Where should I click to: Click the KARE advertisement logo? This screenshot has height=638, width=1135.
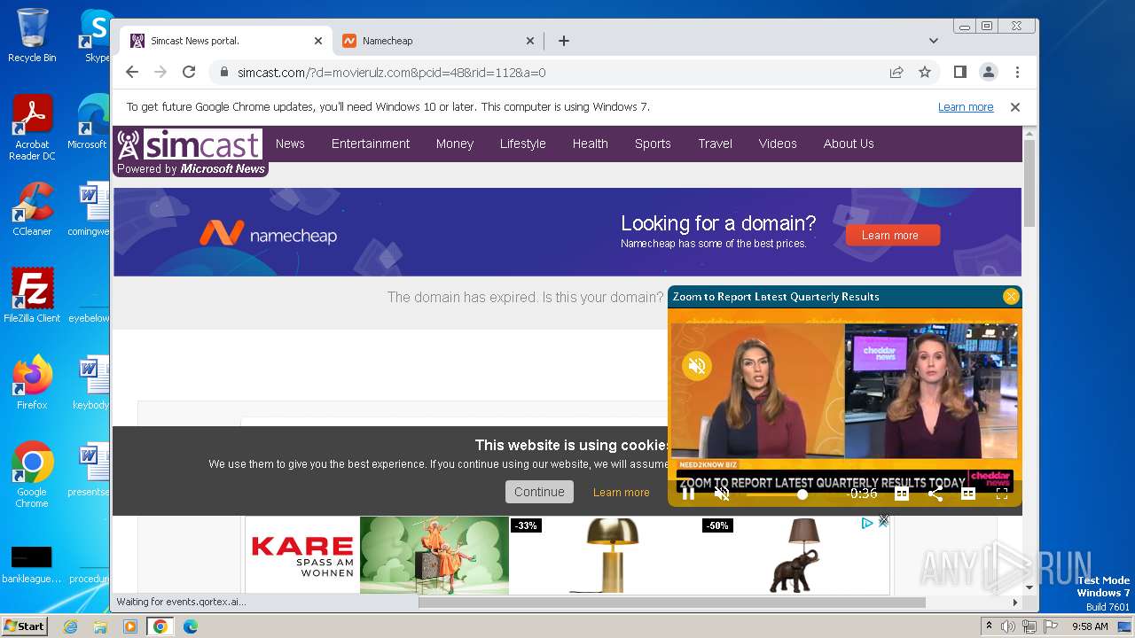pyautogui.click(x=302, y=555)
